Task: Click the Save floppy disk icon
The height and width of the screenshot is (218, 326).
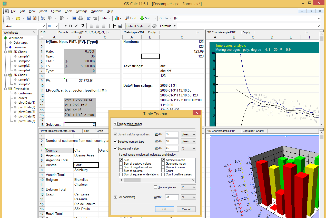Action: [x=29, y=18]
